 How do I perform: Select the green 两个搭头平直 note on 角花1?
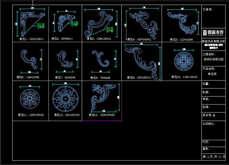coord(41,26)
